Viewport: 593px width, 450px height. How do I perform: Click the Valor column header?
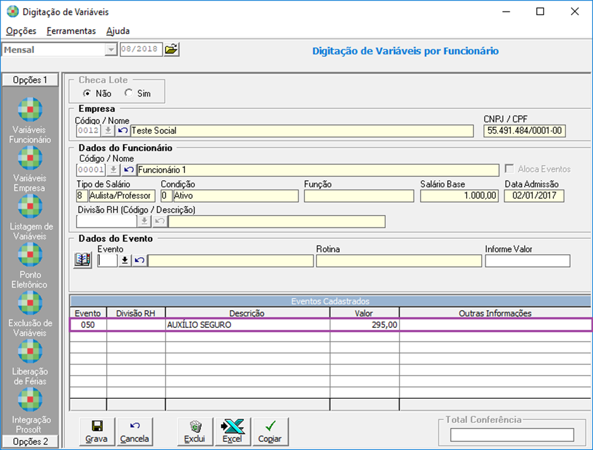364,313
